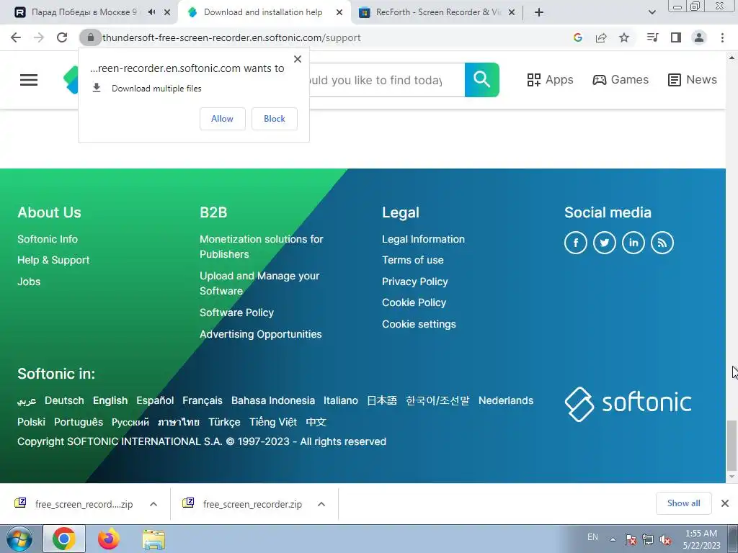Viewport: 738px width, 553px height.
Task: Block downloading multiple files
Action: point(275,119)
